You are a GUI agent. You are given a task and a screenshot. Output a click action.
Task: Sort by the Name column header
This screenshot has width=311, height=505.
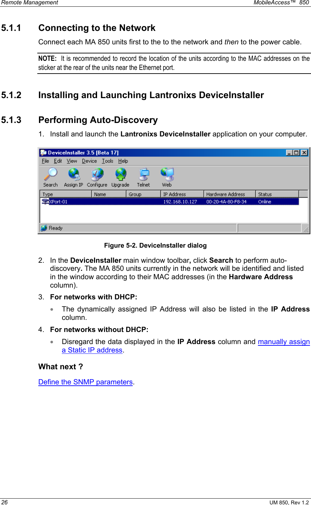pyautogui.click(x=109, y=194)
